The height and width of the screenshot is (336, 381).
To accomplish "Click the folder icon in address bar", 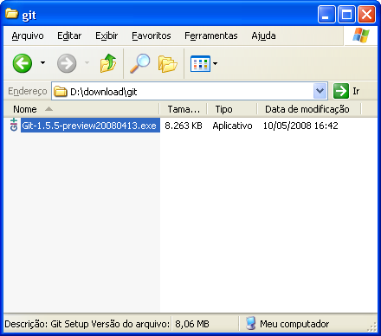I will [x=61, y=91].
